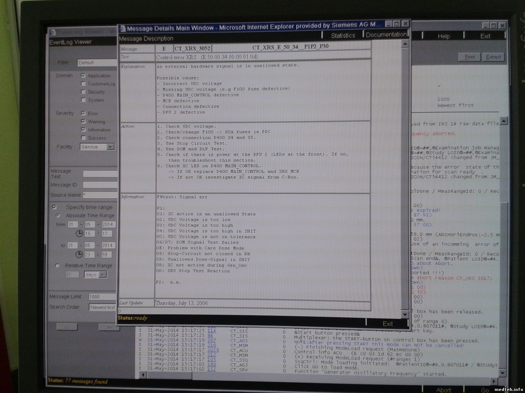Viewport: 525px width, 393px height.
Task: Click the clock icon beside the from time
Action: click(79, 234)
